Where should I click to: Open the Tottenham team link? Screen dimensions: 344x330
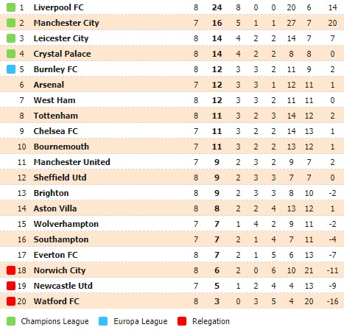pyautogui.click(x=56, y=116)
